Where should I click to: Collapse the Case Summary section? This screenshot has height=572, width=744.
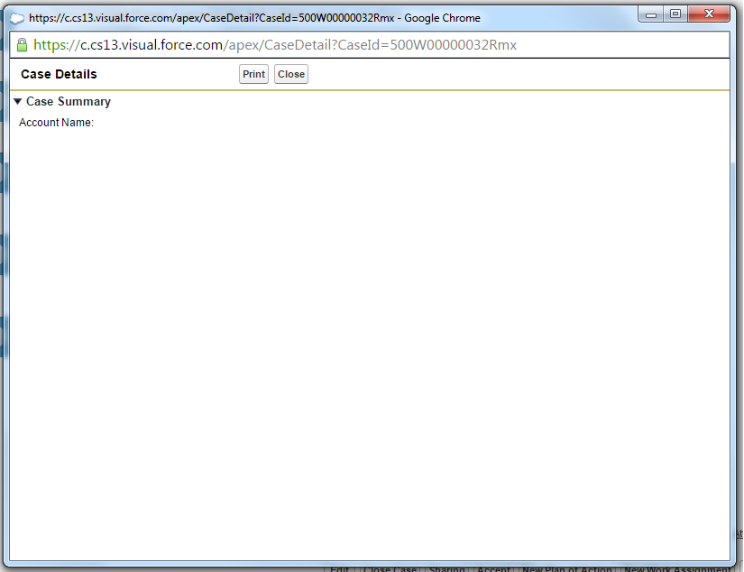pyautogui.click(x=17, y=101)
